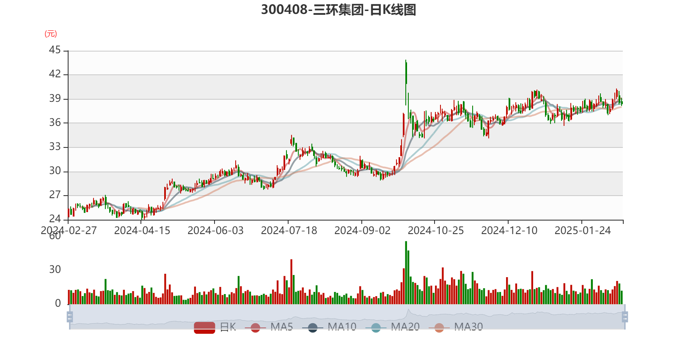Click the 2024-06-03 date label

(215, 231)
